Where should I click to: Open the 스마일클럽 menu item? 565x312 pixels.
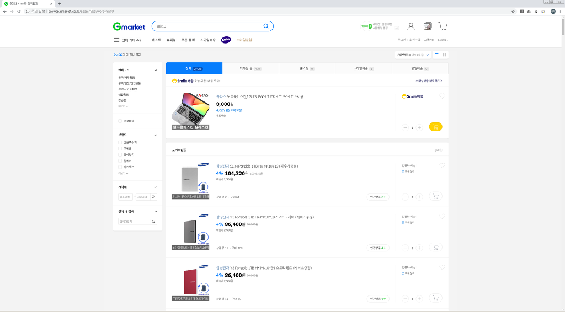pyautogui.click(x=244, y=40)
